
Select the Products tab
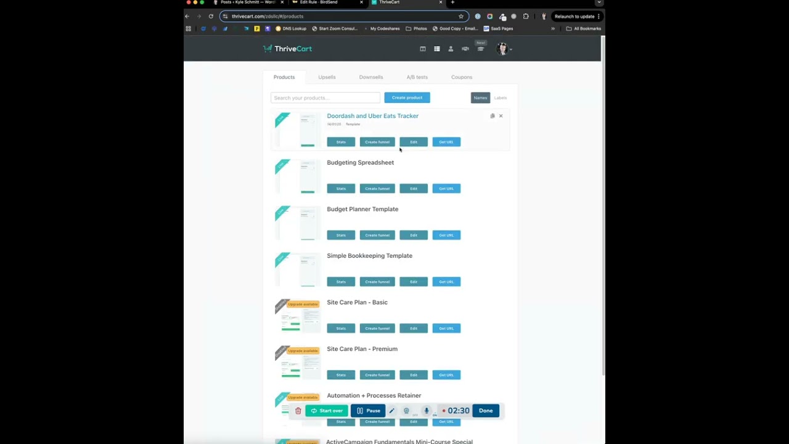coord(284,77)
